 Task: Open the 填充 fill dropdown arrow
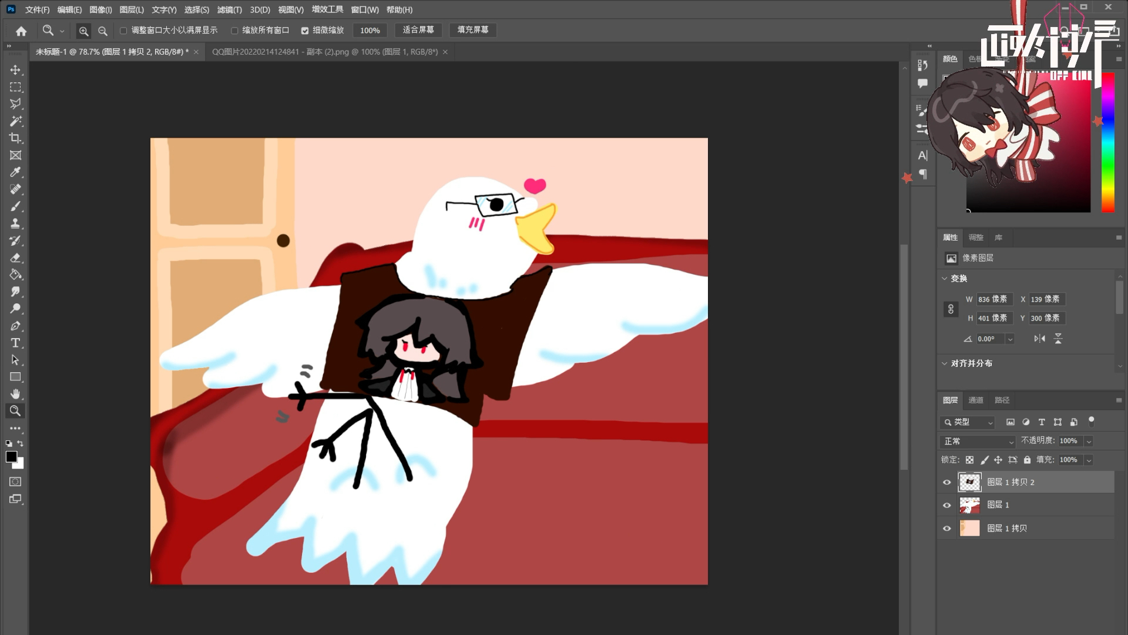click(1089, 460)
